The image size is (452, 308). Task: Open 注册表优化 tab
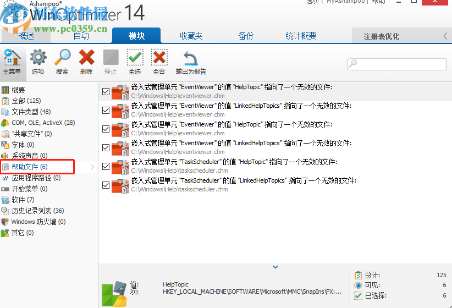pyautogui.click(x=382, y=36)
